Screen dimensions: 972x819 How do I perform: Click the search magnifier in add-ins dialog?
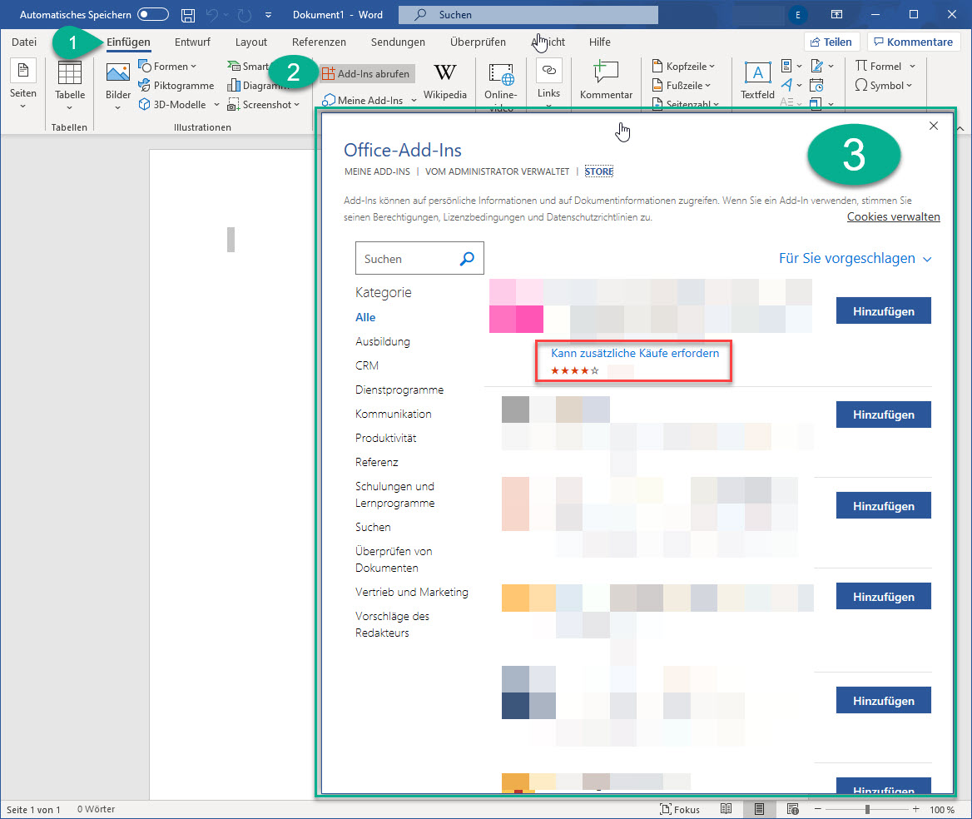[467, 259]
